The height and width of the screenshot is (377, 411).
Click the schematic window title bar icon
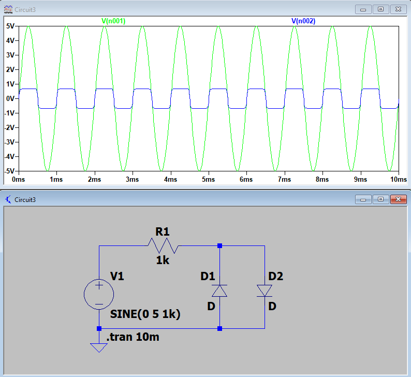pos(8,199)
